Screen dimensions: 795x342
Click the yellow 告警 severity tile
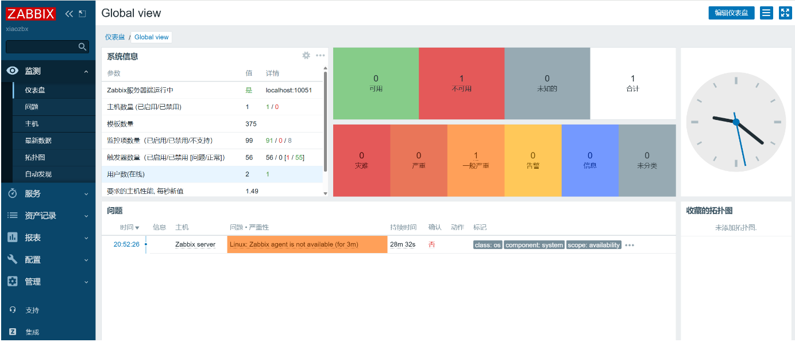coord(532,160)
